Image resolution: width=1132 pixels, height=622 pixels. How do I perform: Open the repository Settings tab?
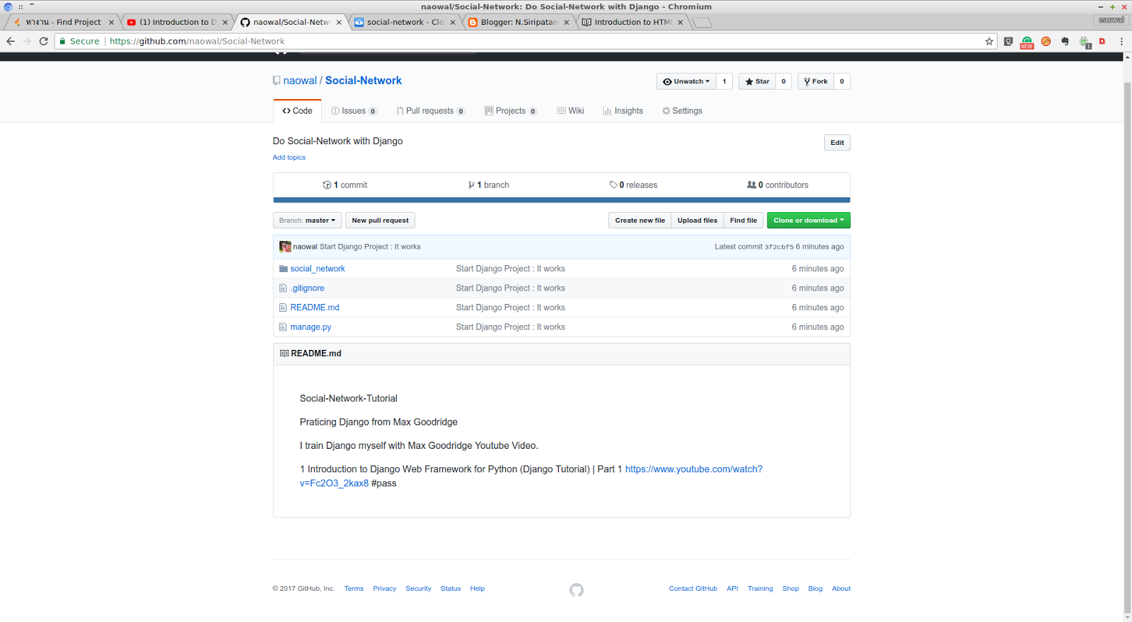[x=682, y=111]
